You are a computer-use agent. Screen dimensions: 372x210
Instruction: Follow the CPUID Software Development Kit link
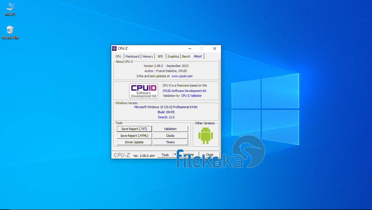pos(184,91)
